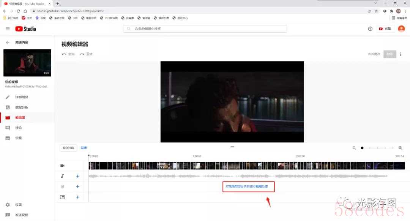Add audio with the music row plus

tap(78, 176)
